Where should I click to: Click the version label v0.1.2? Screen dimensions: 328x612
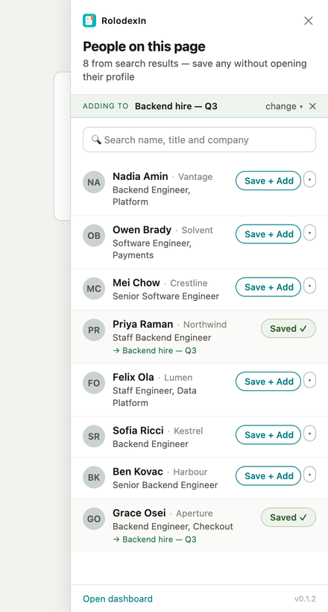coord(305,599)
